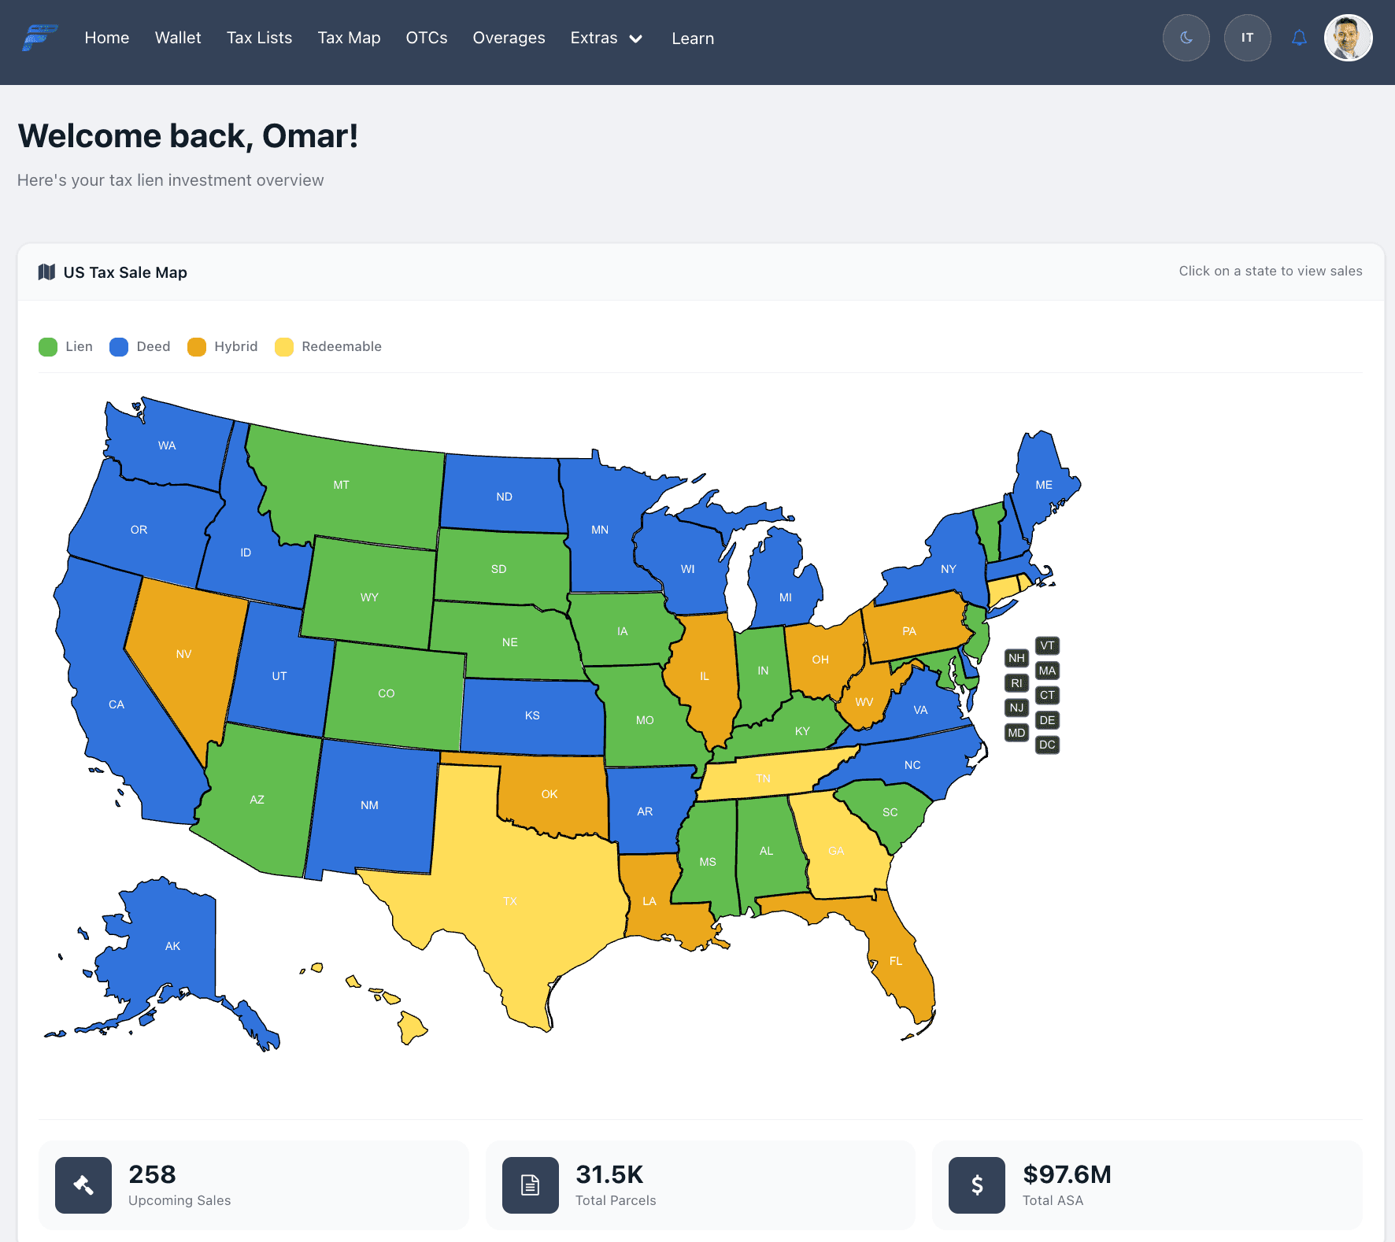Click the IT language indicator icon
Screen dimensions: 1395x1242
(1247, 37)
